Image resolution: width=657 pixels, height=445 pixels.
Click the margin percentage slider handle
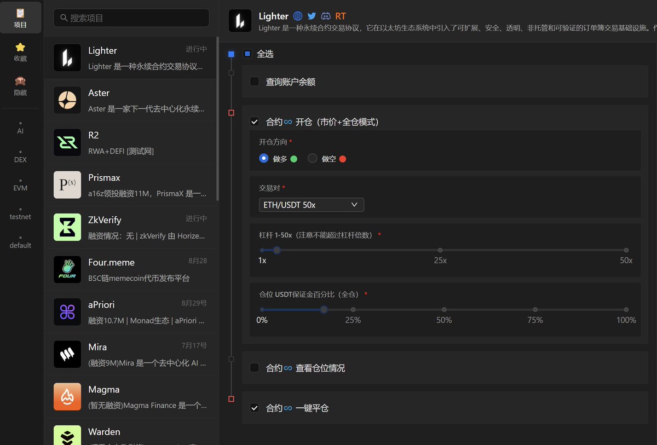pyautogui.click(x=324, y=309)
